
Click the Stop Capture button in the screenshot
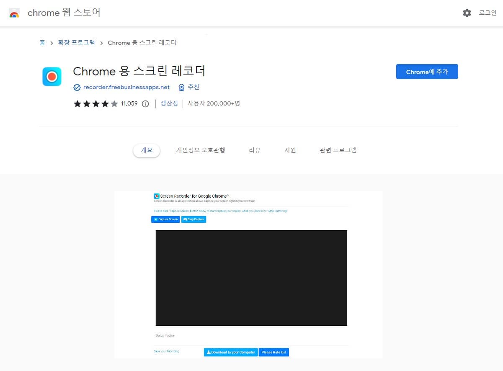click(x=193, y=219)
